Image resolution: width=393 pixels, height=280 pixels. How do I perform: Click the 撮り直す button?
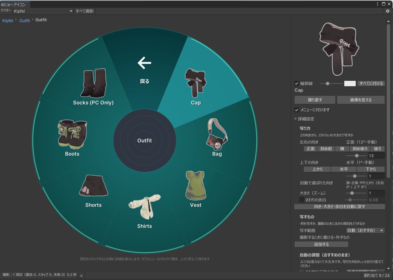pos(315,100)
